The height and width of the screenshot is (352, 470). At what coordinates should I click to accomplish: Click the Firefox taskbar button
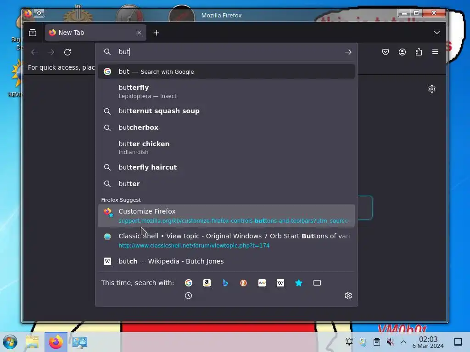(56, 342)
